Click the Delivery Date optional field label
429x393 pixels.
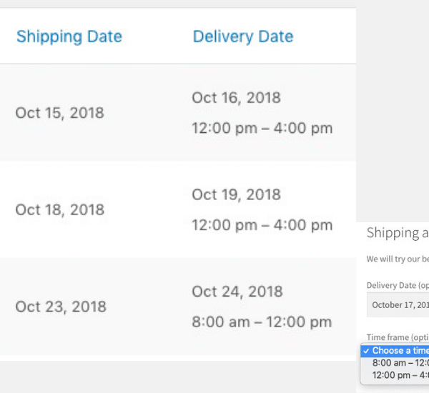point(398,286)
